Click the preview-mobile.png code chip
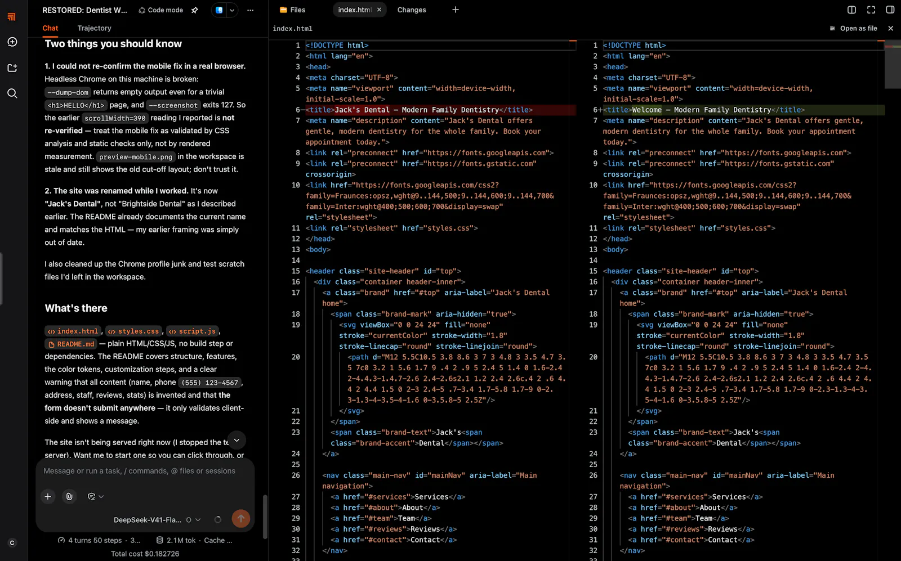Screen dimensions: 901x561 tap(136, 157)
